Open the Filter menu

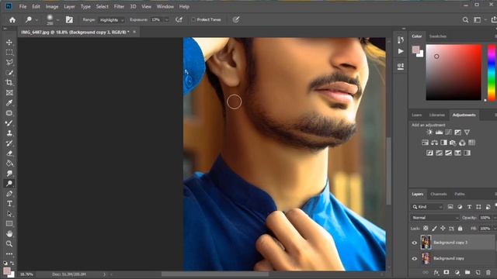tap(119, 7)
